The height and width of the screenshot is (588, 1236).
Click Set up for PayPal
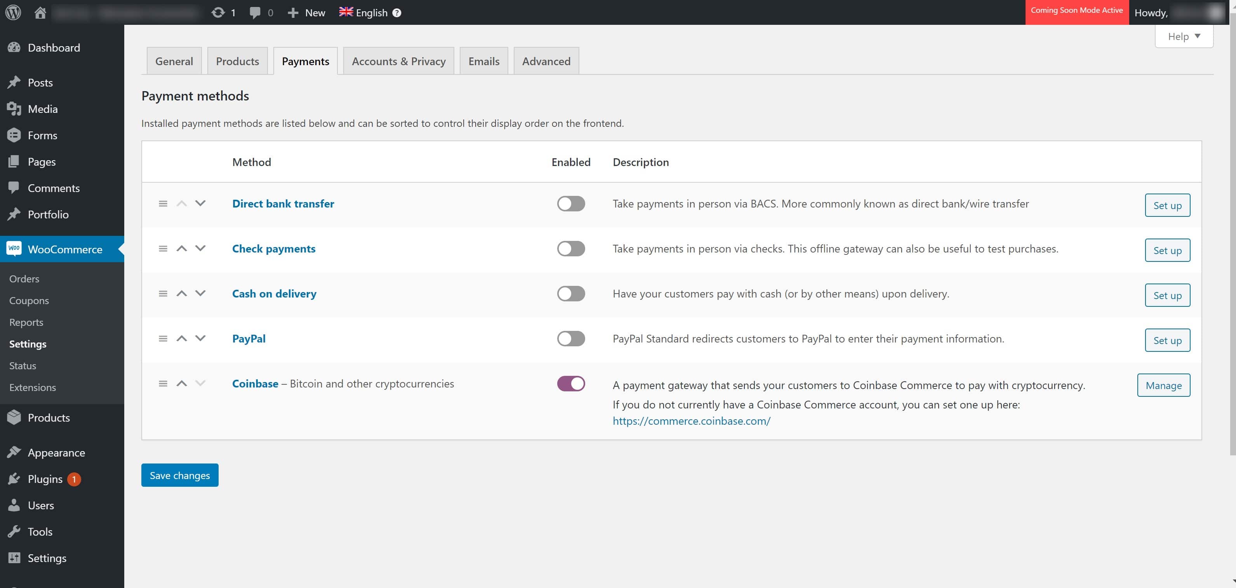pos(1167,341)
